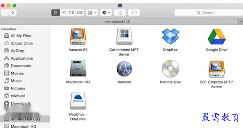The width and height of the screenshot is (243, 128).
Task: Click the Amazon S3 label text
Action: (78, 50)
